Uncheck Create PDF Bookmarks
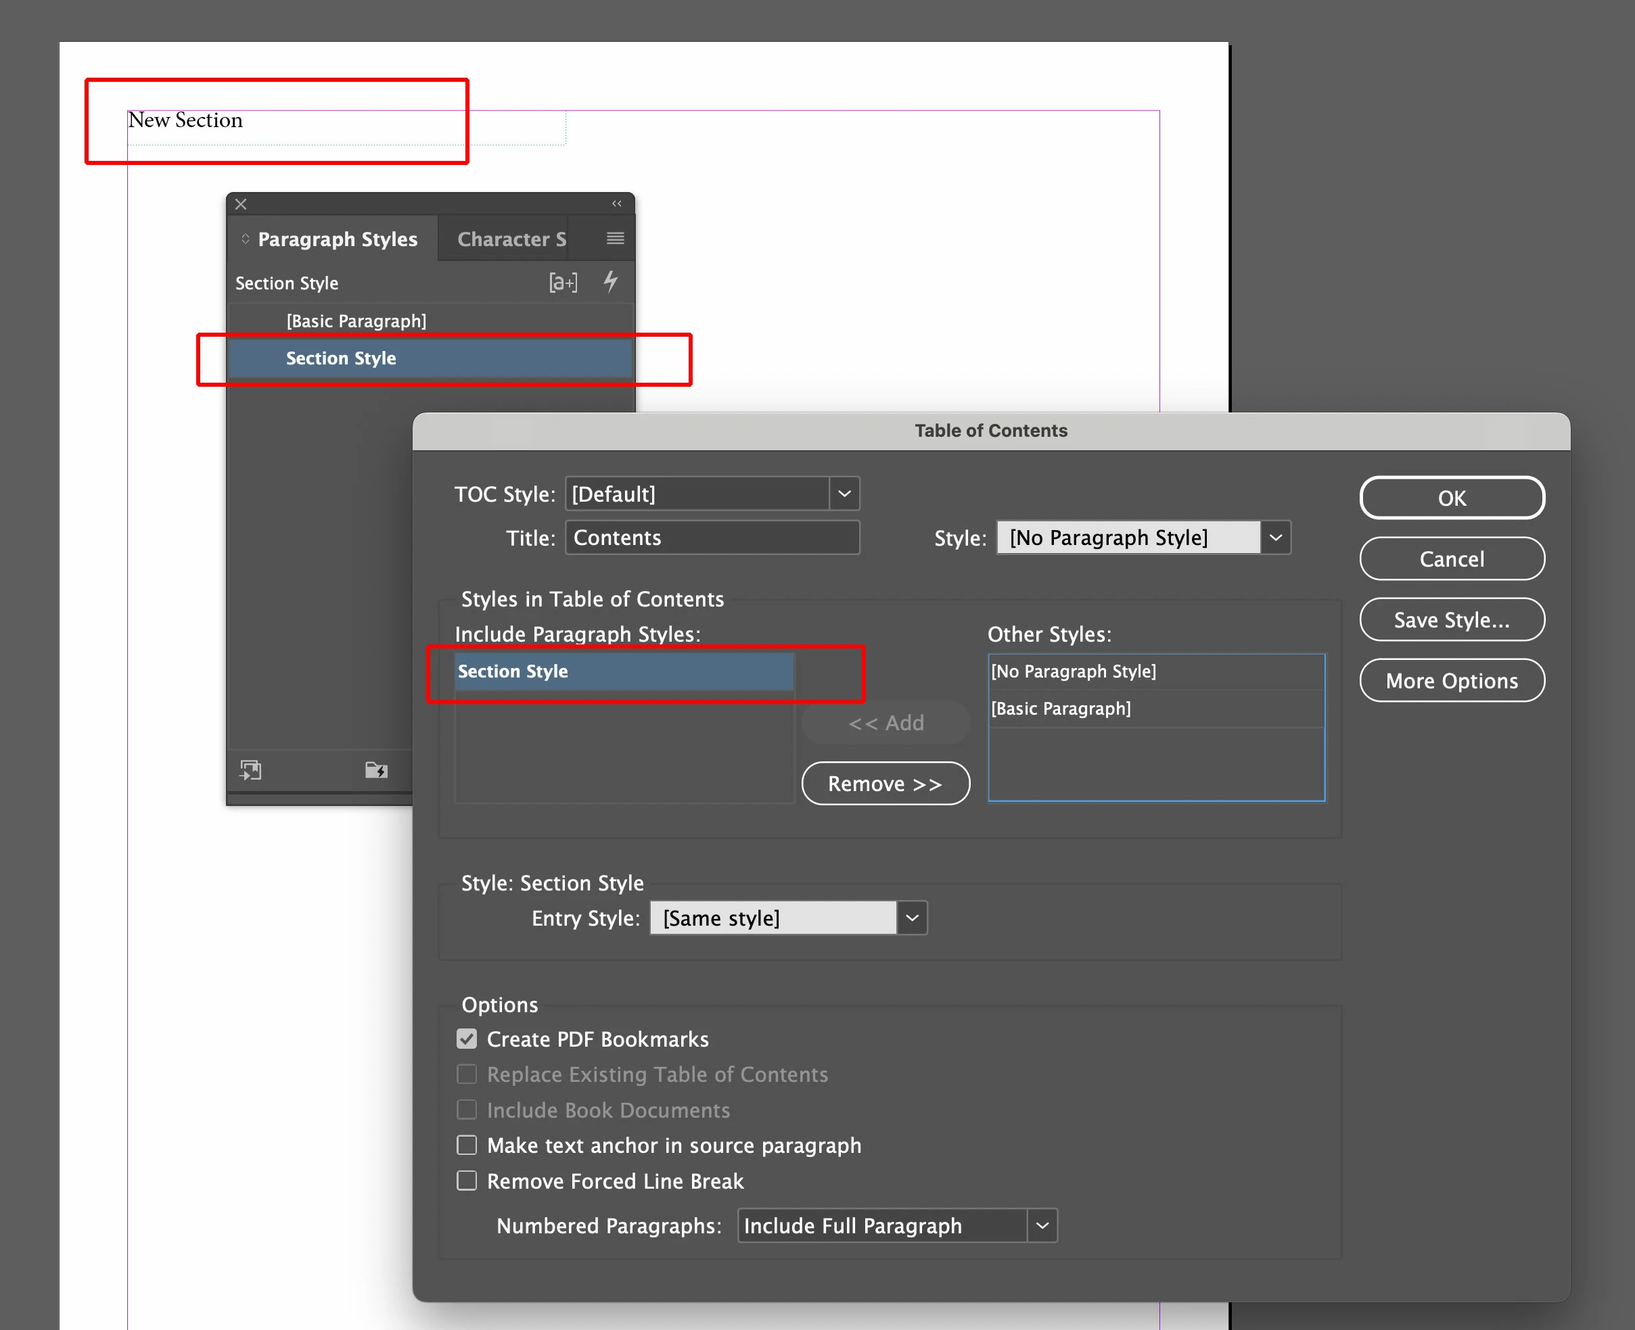The width and height of the screenshot is (1635, 1330). pos(467,1039)
